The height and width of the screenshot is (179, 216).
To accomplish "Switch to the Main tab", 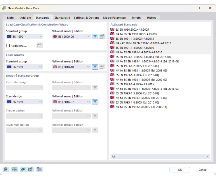I will pos(10,18).
